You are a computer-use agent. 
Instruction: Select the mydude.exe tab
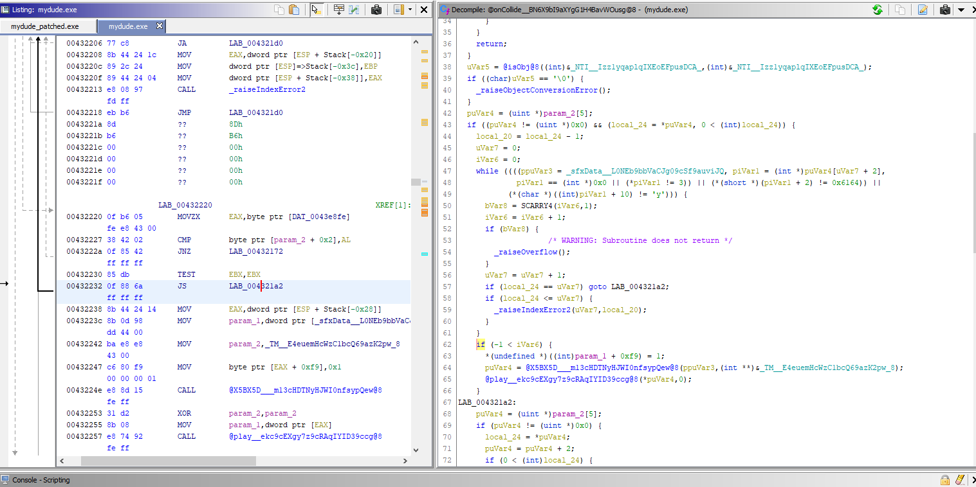(x=128, y=26)
